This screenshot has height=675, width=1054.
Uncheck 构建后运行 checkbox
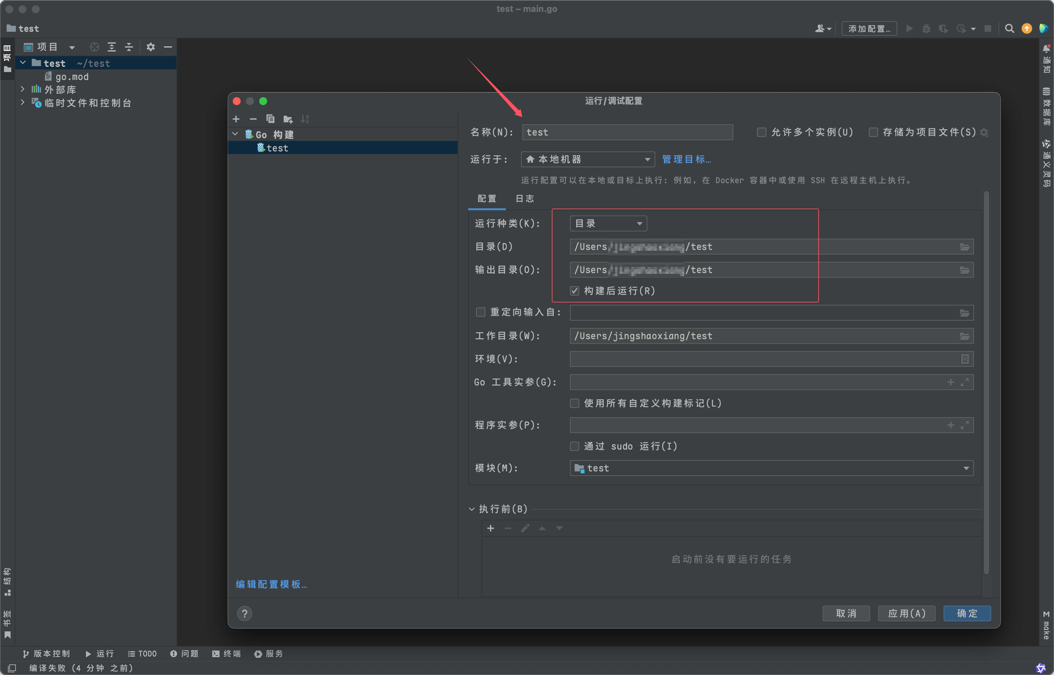[x=575, y=291]
